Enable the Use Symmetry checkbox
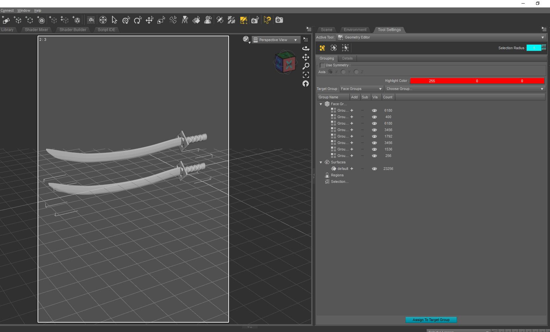 pyautogui.click(x=322, y=65)
